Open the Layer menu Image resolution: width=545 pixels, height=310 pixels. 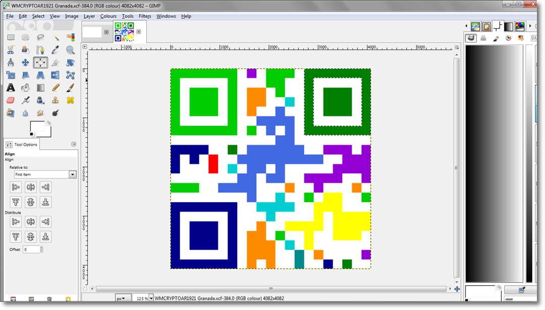point(89,16)
